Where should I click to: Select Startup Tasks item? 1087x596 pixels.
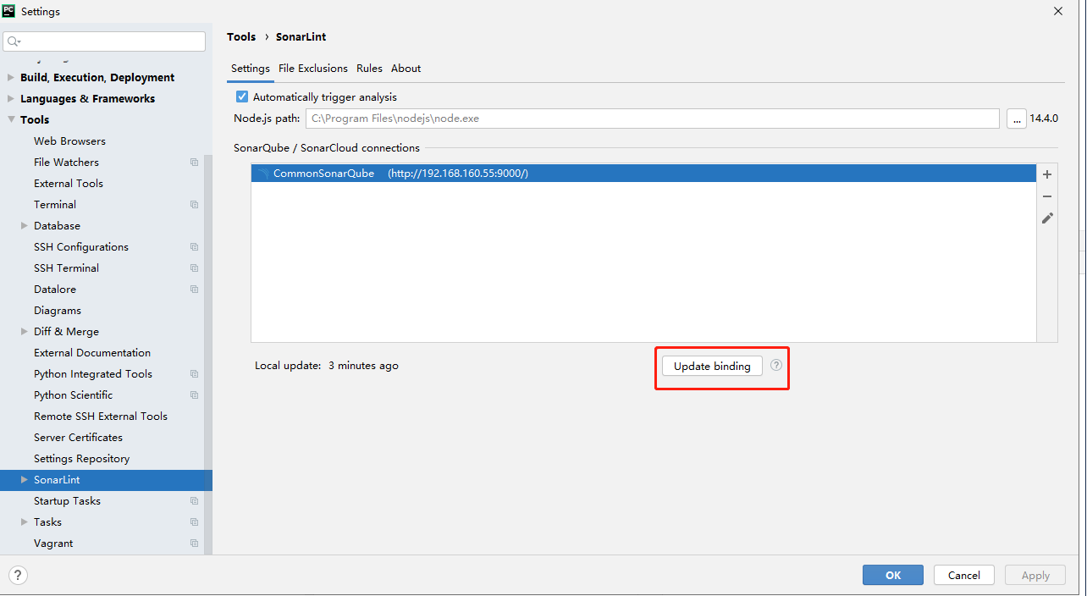[67, 501]
